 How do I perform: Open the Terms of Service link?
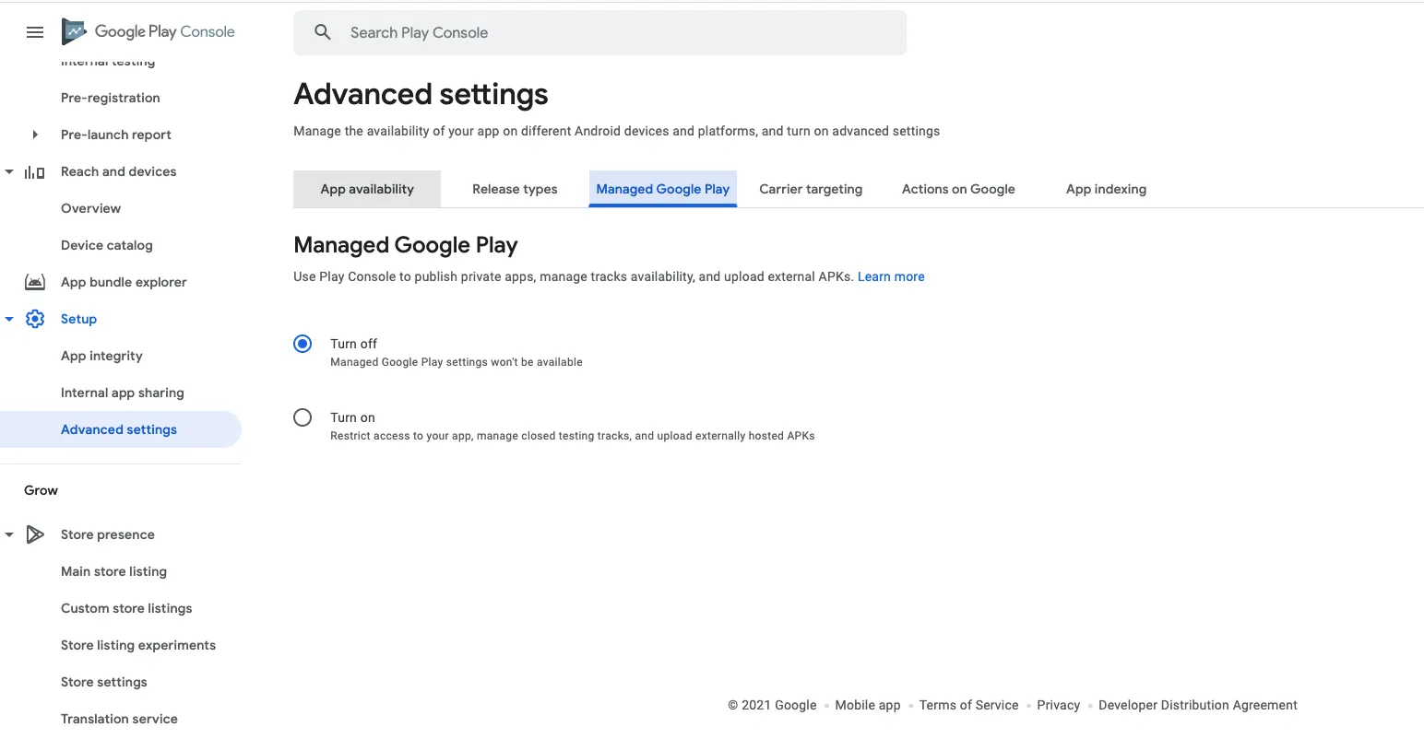tap(968, 705)
